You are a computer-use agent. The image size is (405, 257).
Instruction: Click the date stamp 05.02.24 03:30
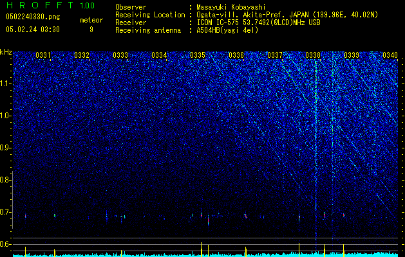33,30
